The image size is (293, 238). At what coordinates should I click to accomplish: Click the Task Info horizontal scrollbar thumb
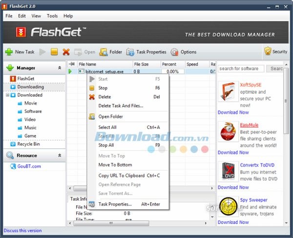coord(111,223)
